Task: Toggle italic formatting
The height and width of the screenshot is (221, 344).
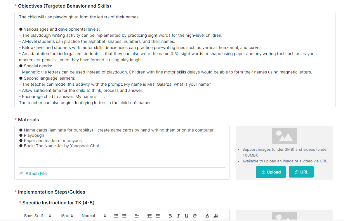Action: (x=178, y=216)
